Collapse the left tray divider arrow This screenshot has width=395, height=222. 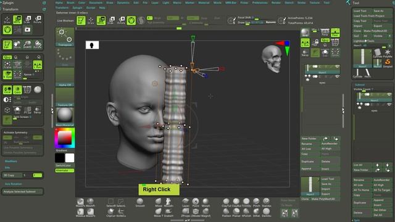[x=52, y=111]
